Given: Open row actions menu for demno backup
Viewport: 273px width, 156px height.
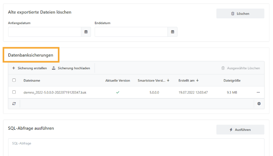Looking at the screenshot, I should [x=258, y=92].
